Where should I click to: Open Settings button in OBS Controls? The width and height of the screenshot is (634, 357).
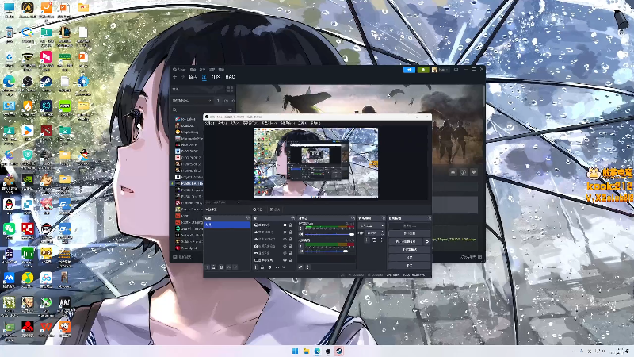410,257
